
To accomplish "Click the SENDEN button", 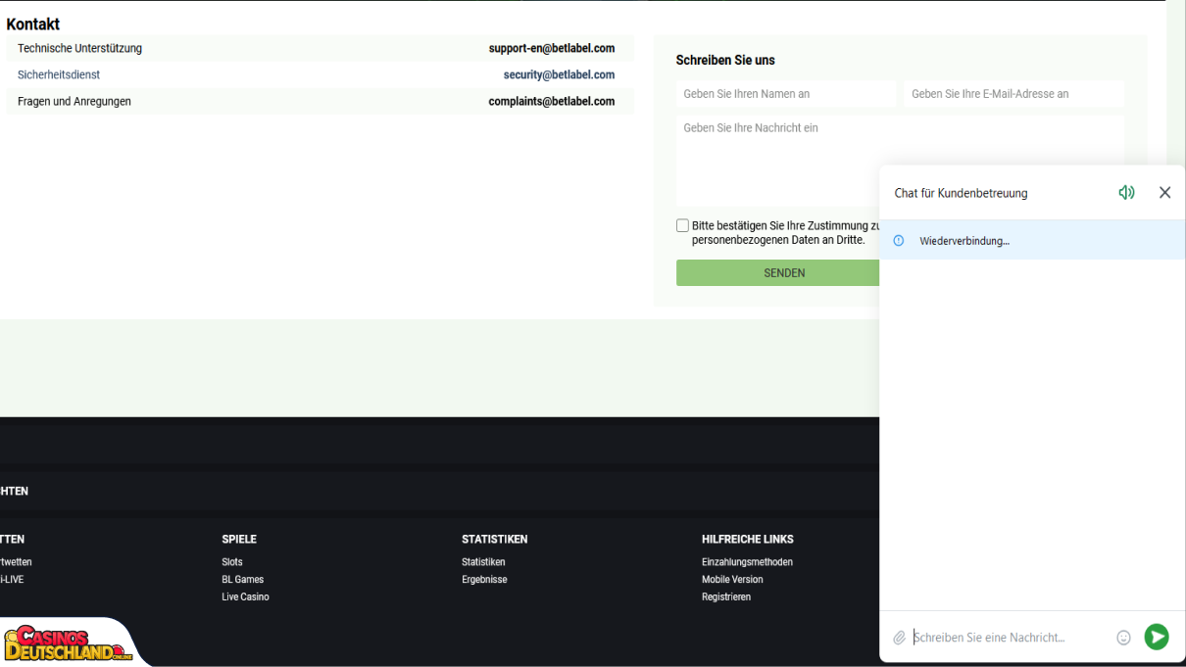I will pos(784,273).
